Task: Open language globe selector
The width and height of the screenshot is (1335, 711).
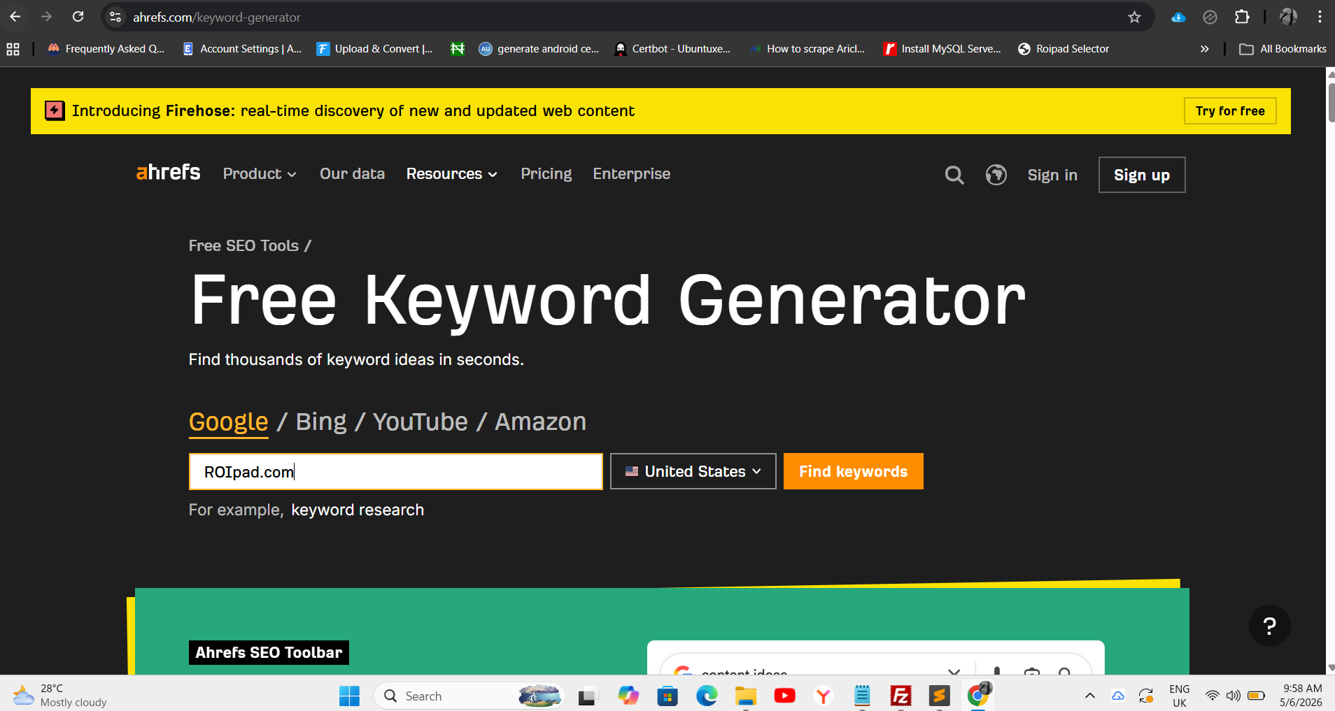Action: point(996,175)
